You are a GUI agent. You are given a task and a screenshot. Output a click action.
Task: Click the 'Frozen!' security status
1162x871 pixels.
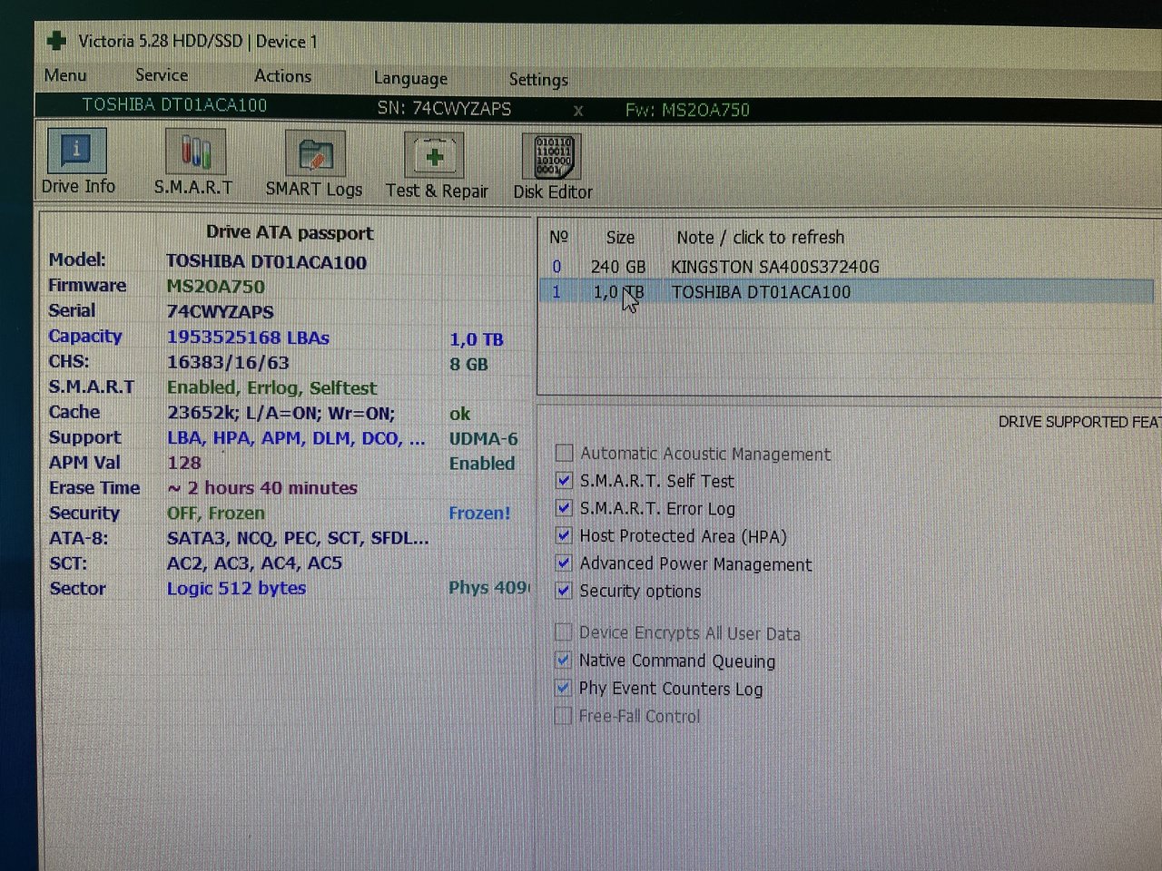click(x=479, y=514)
